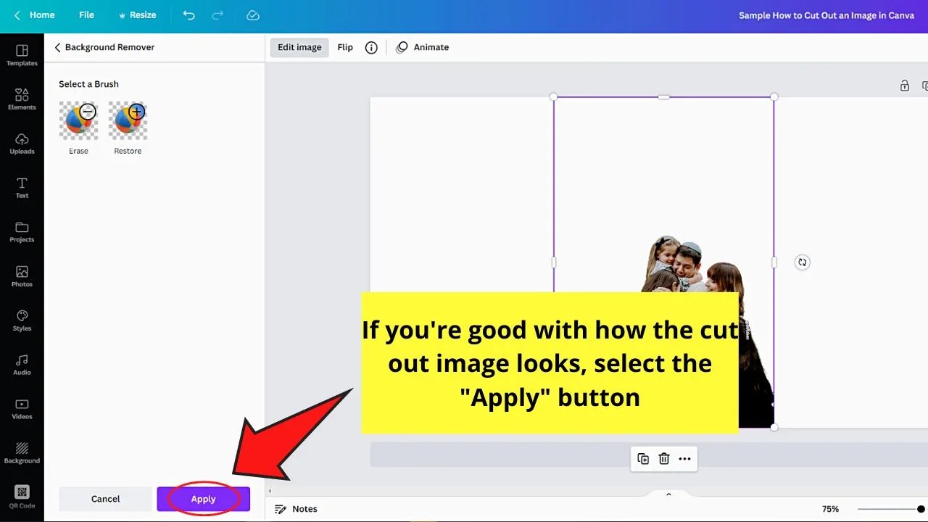Lock the selected element
The image size is (928, 522).
pyautogui.click(x=904, y=85)
